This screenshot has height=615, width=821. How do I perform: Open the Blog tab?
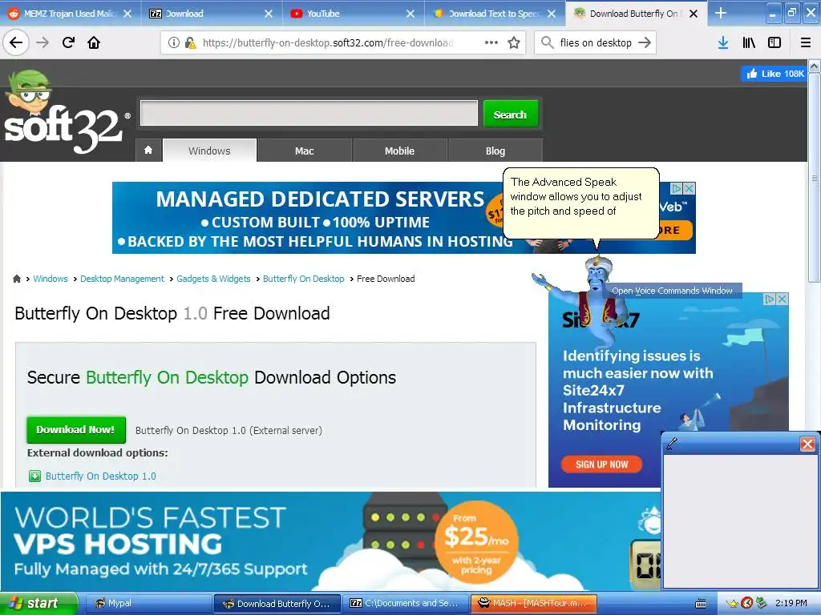tap(495, 151)
